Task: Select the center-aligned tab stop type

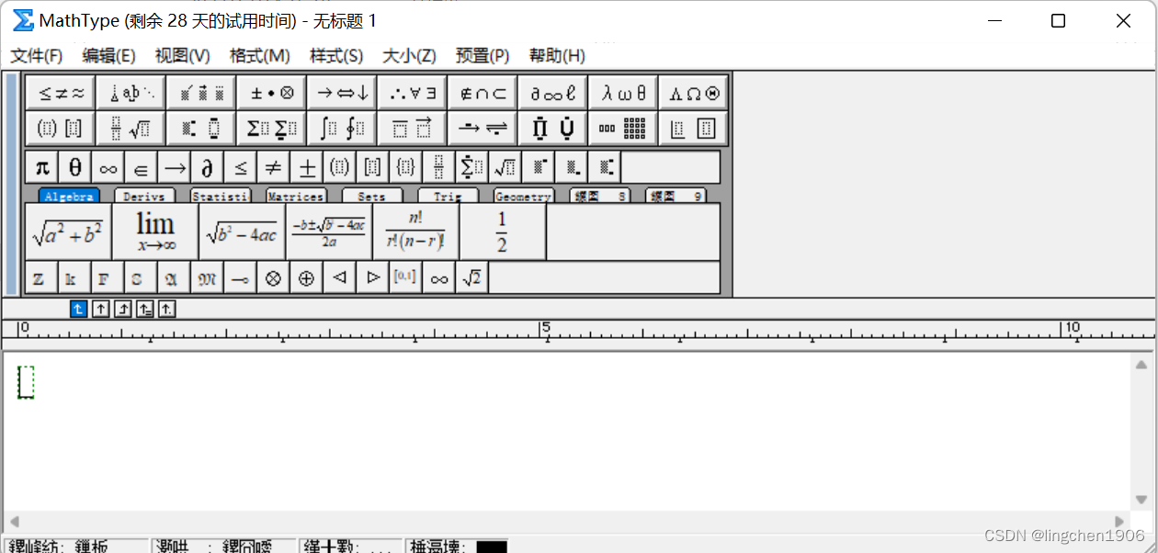Action: [101, 310]
